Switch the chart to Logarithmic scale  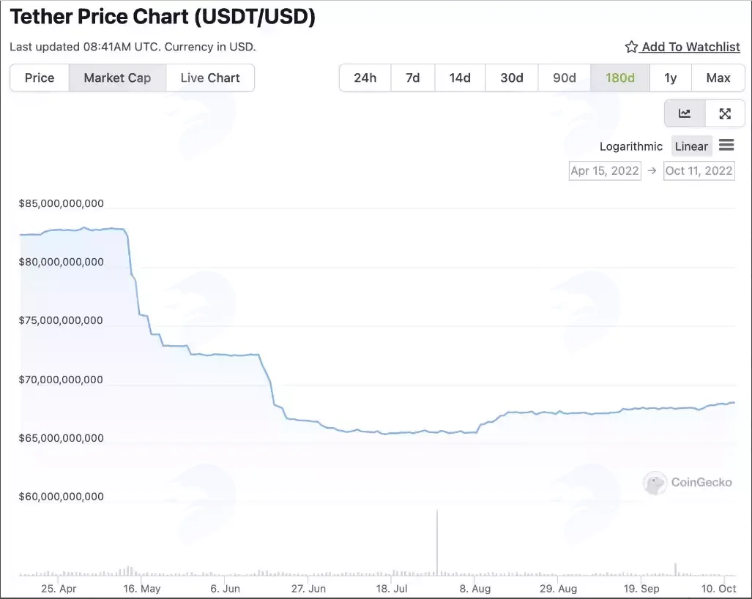630,146
